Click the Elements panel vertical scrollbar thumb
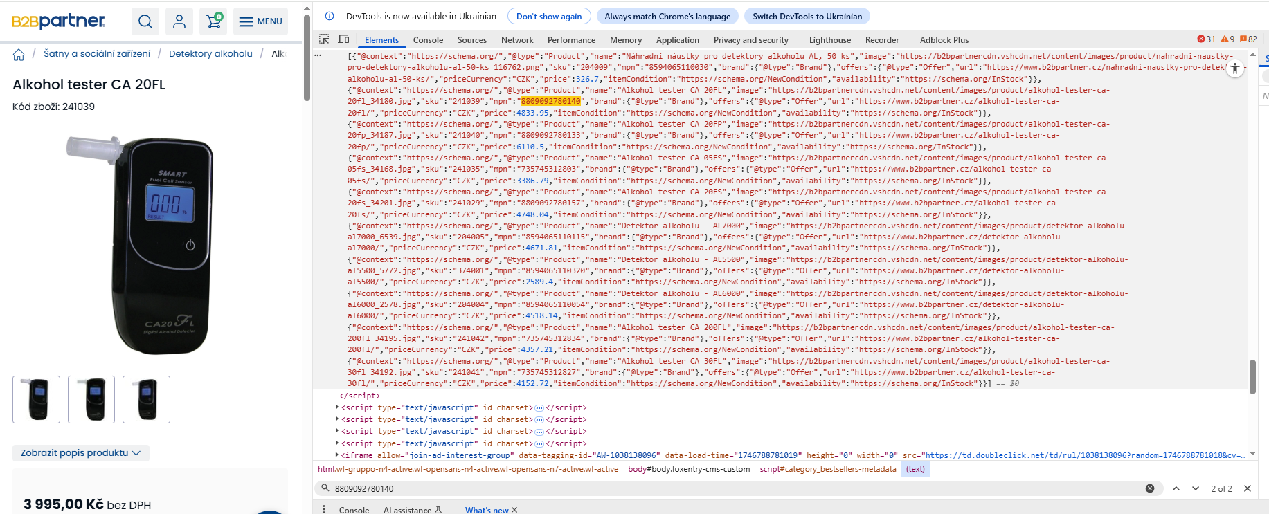 [1252, 377]
